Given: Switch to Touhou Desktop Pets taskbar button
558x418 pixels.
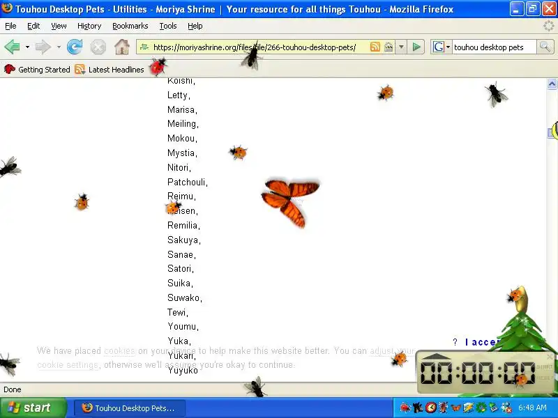Looking at the screenshot, I should pyautogui.click(x=130, y=408).
